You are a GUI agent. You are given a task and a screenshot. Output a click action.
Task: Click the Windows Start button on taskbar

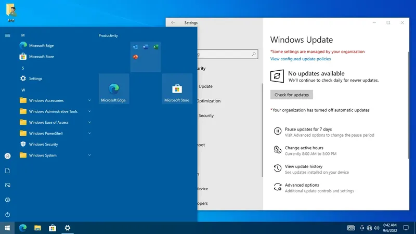pyautogui.click(x=7, y=228)
